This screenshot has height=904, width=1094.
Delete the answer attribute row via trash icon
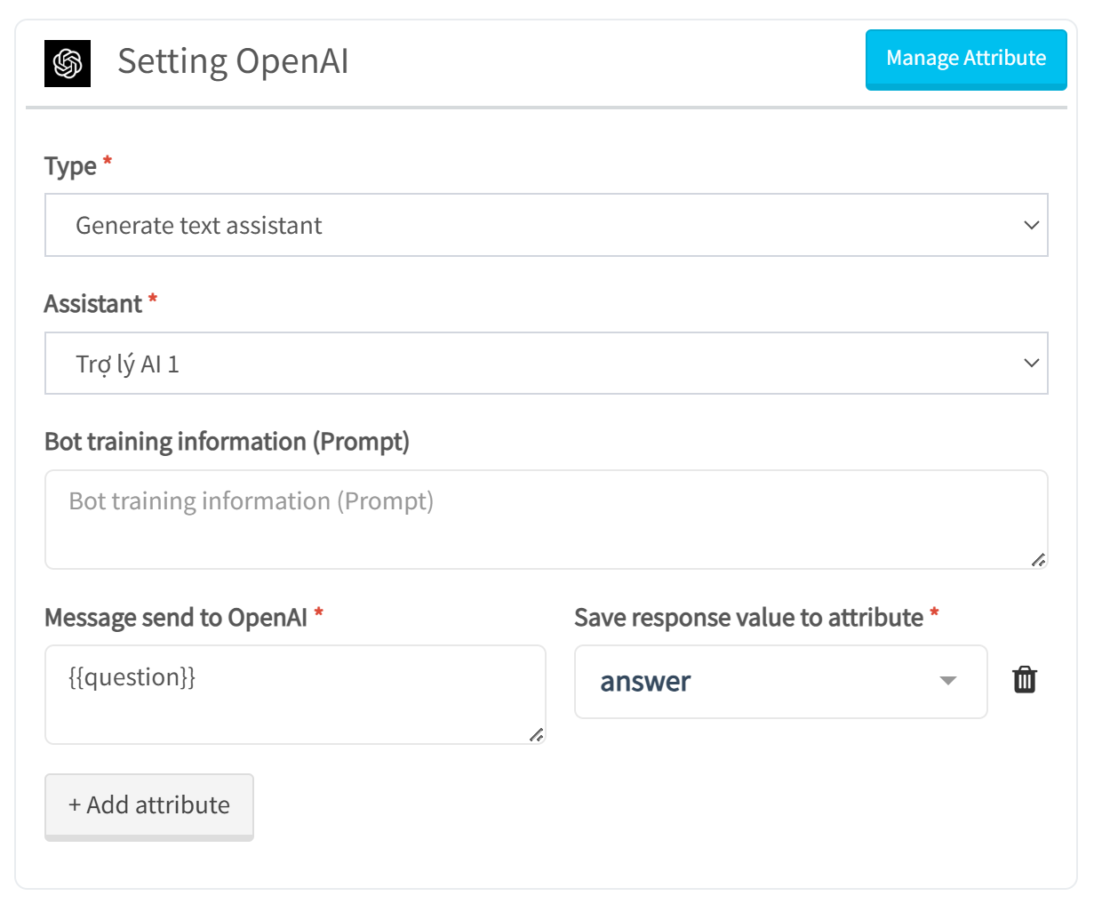(1025, 680)
